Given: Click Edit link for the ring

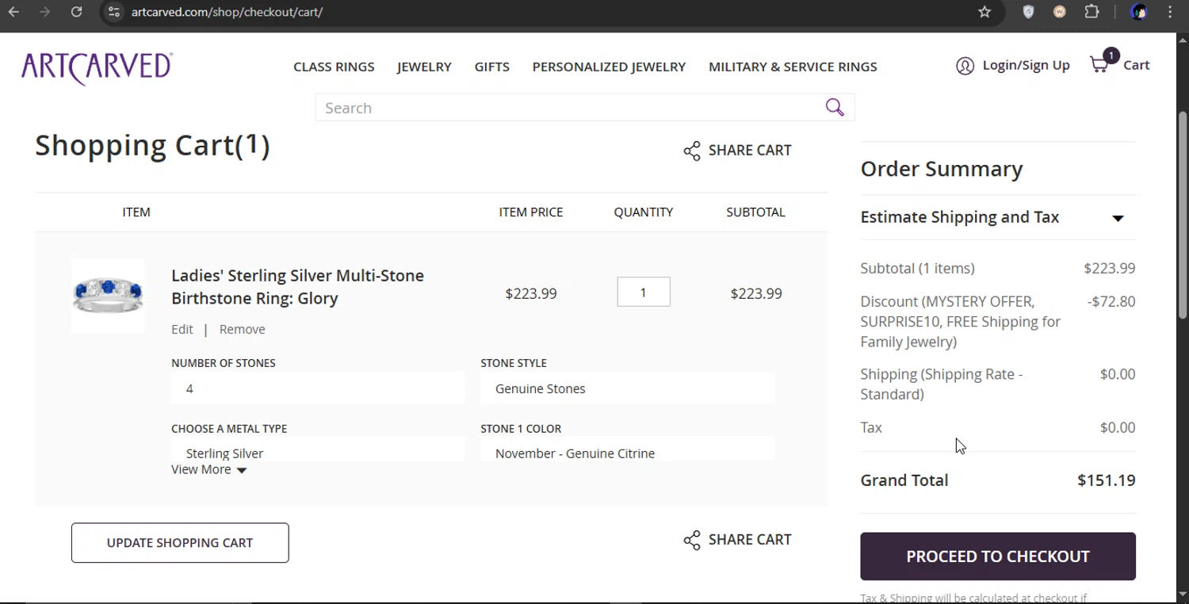Looking at the screenshot, I should 182,329.
